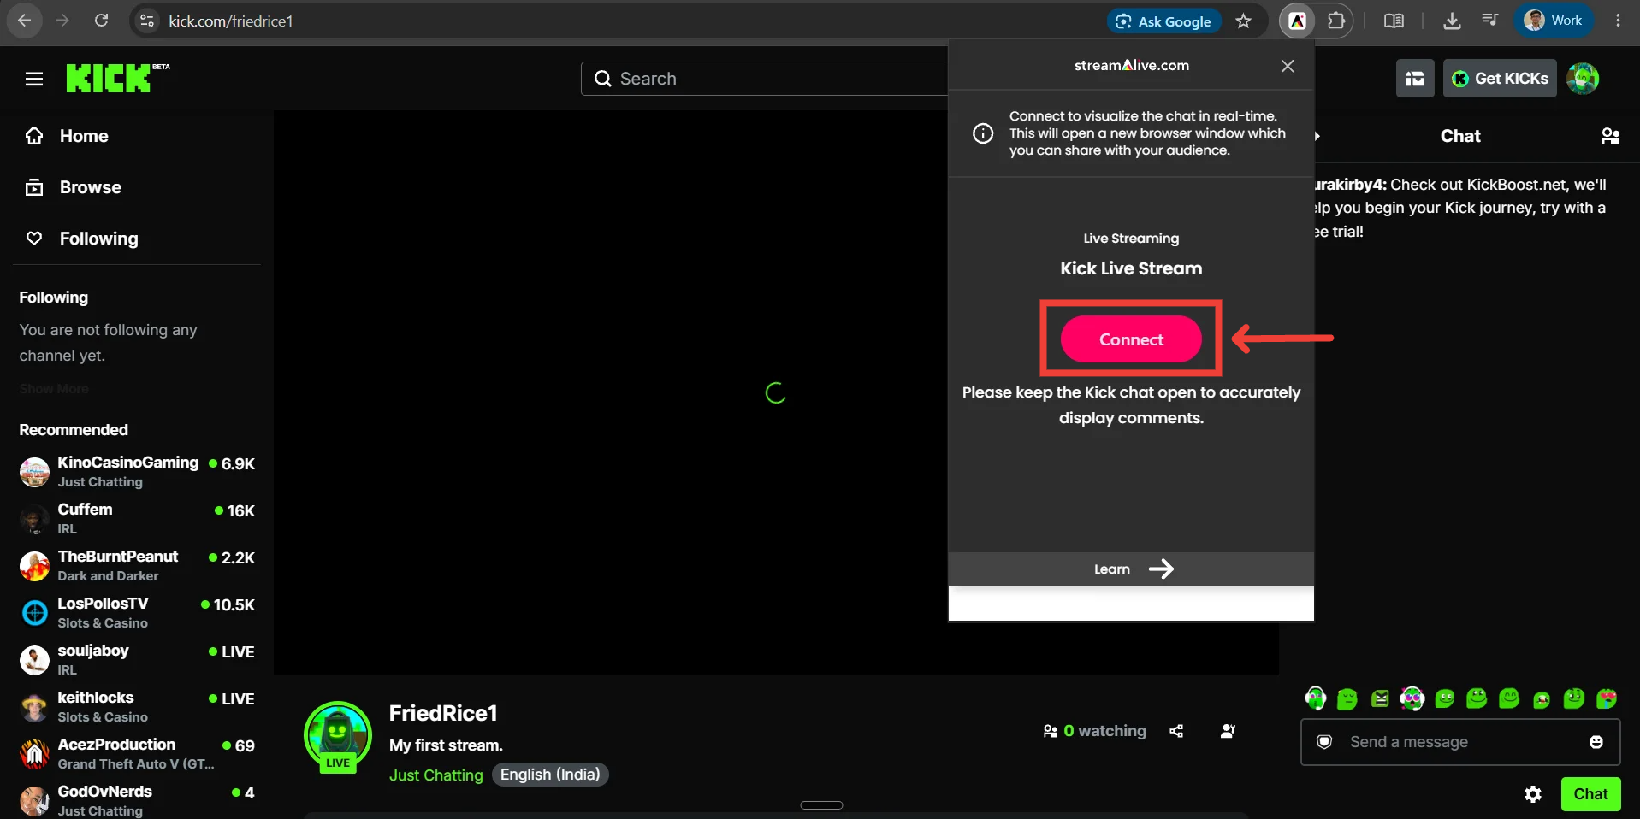Send message with the green Chat button
Image resolution: width=1640 pixels, height=819 pixels.
pyautogui.click(x=1590, y=794)
